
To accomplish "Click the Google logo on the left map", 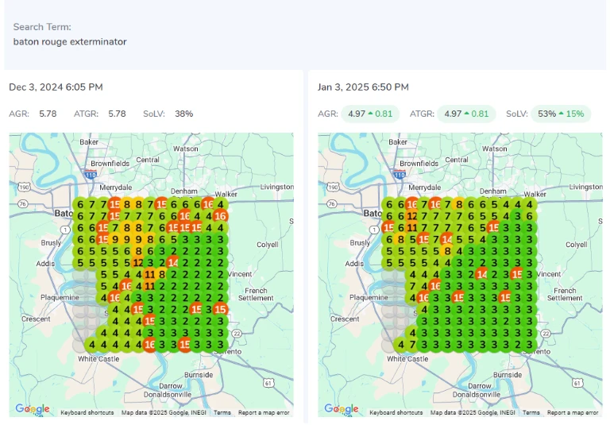I will click(32, 408).
